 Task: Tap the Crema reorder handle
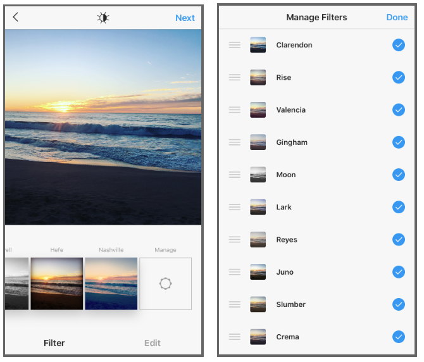pyautogui.click(x=234, y=337)
